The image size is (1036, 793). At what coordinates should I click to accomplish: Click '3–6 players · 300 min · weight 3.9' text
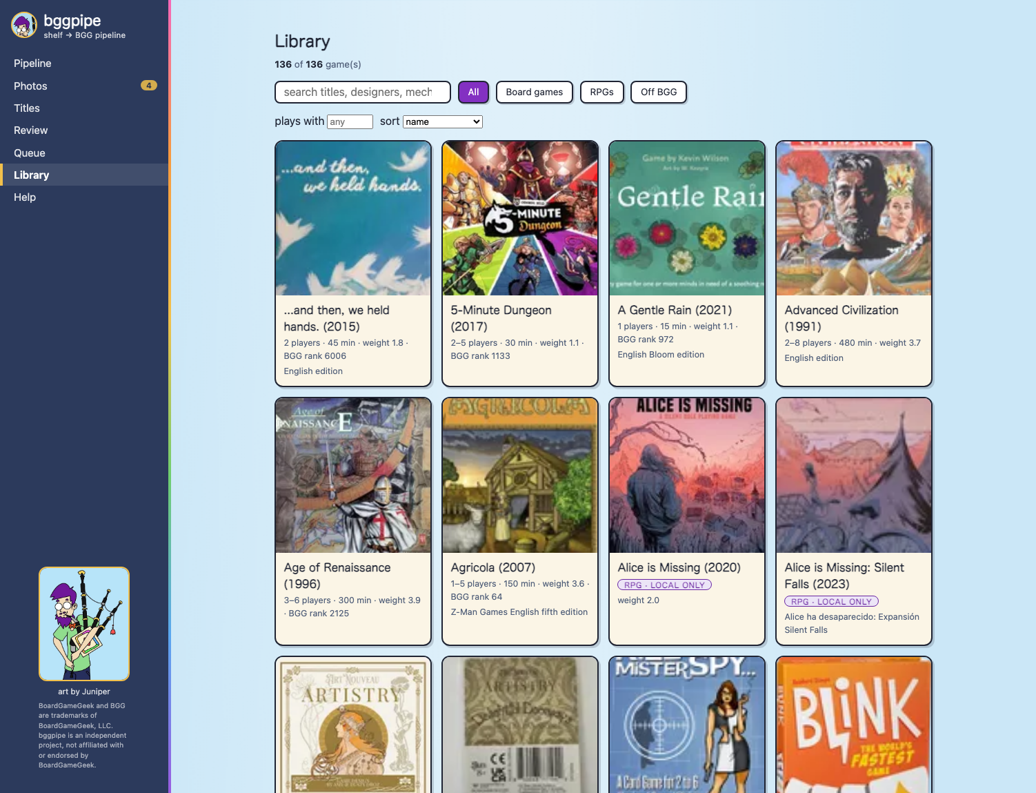click(352, 600)
